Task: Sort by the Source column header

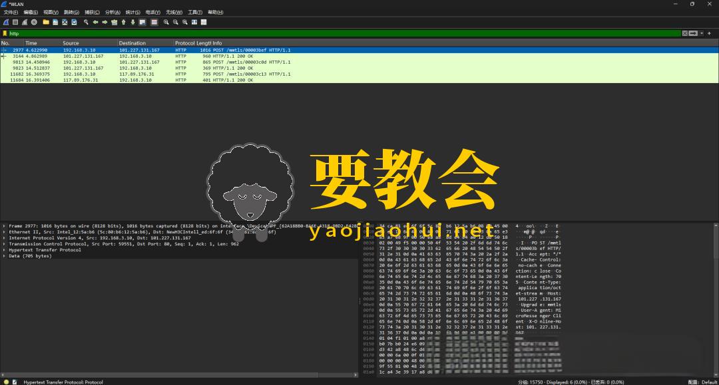Action: (89, 43)
